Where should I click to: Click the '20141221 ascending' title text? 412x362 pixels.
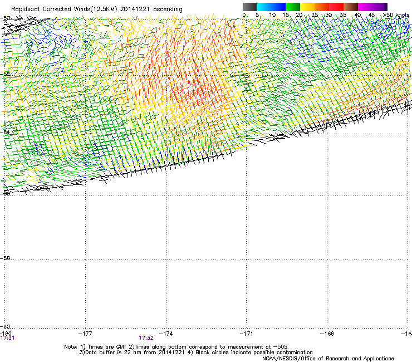pyautogui.click(x=151, y=9)
